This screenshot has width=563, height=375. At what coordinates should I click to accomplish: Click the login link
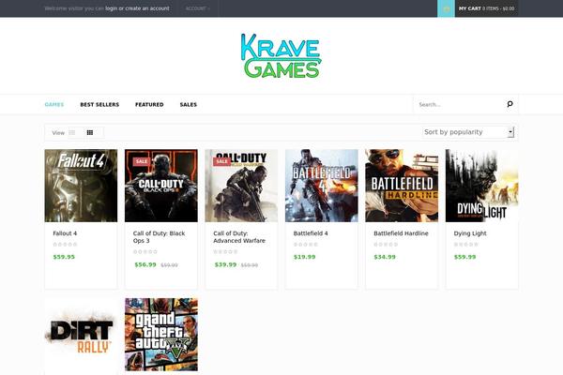pos(112,8)
